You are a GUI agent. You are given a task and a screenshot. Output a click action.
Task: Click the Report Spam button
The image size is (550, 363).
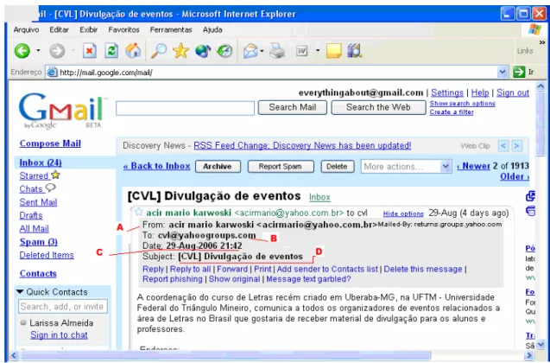click(281, 167)
